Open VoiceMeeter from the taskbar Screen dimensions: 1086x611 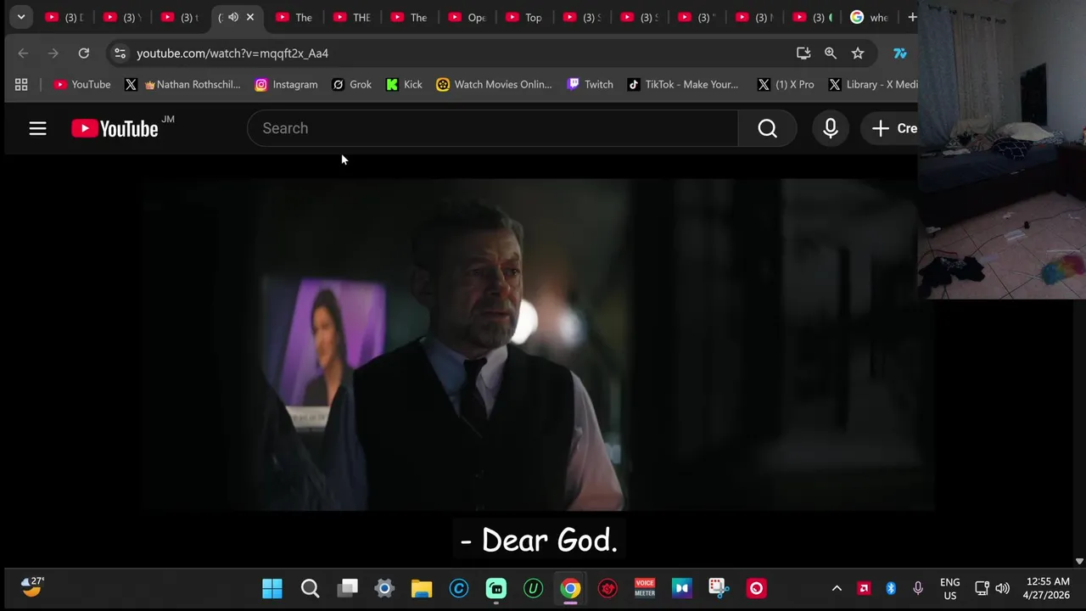pos(645,588)
